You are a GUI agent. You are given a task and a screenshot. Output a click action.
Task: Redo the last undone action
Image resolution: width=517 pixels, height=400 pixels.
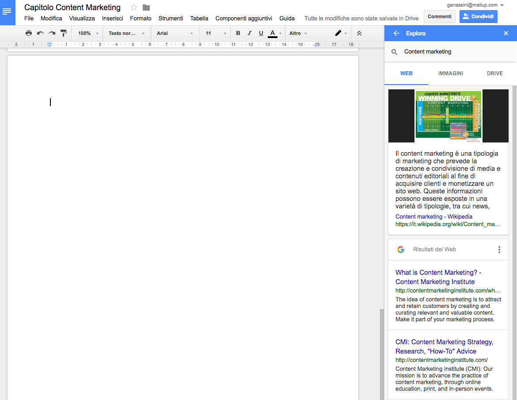tap(52, 33)
